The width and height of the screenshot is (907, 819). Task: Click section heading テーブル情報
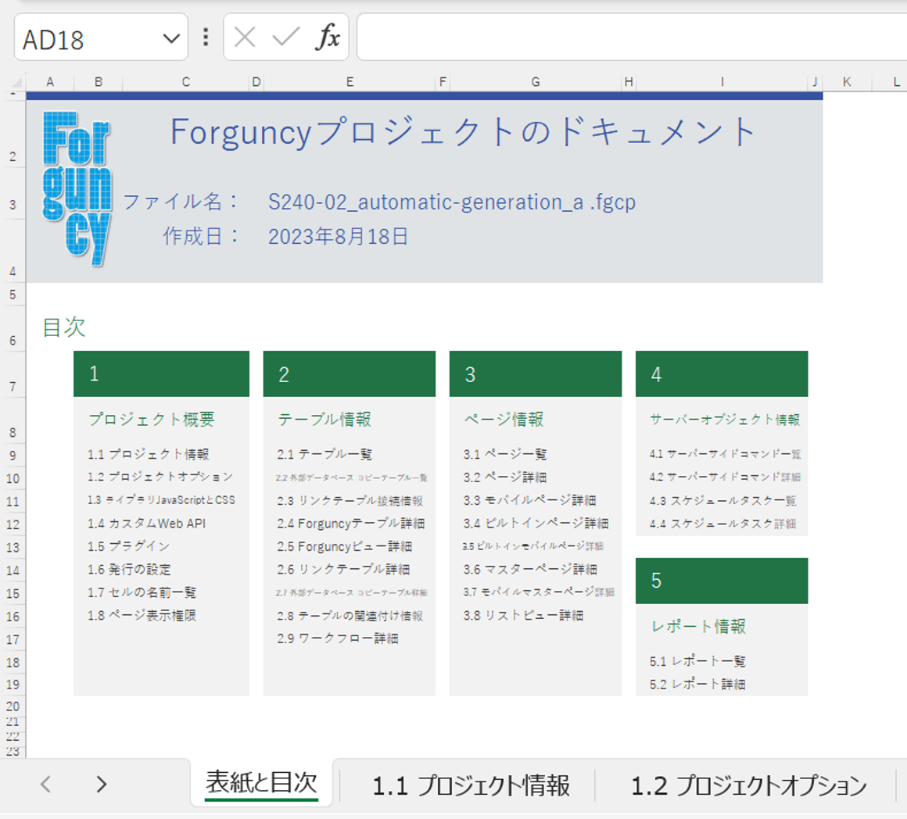tap(324, 419)
